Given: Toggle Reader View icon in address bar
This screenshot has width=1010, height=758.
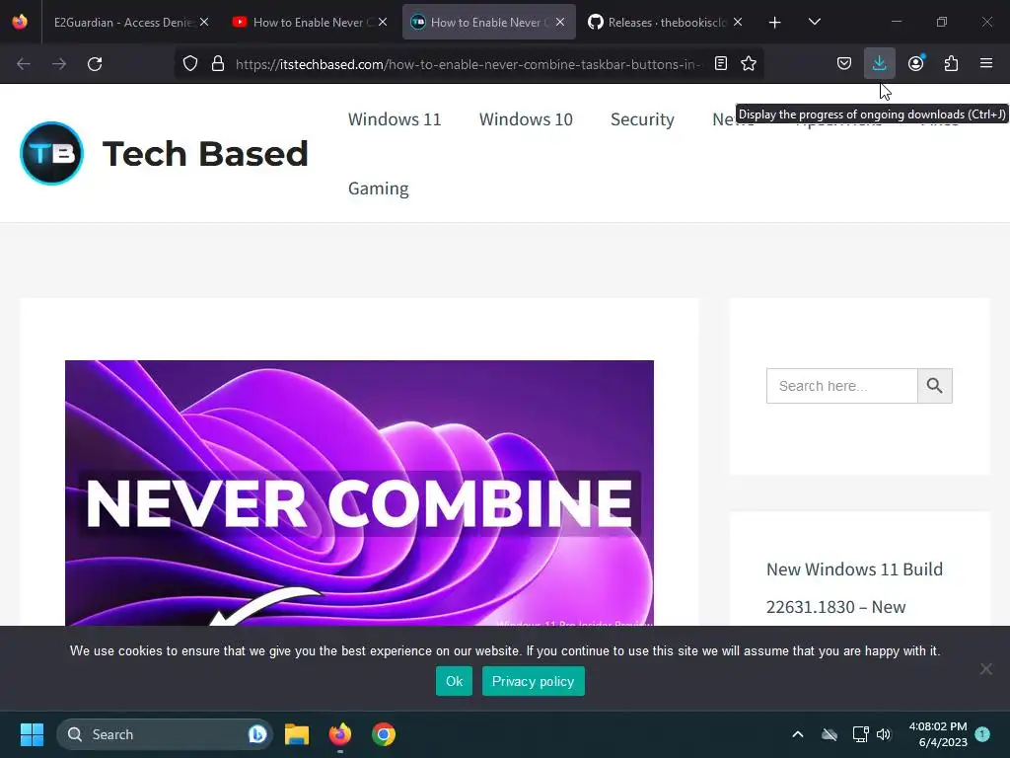Looking at the screenshot, I should click(x=721, y=63).
